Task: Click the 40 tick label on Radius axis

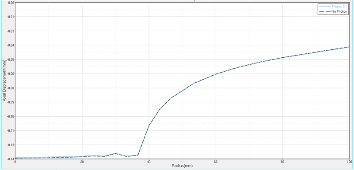Action: coord(149,162)
